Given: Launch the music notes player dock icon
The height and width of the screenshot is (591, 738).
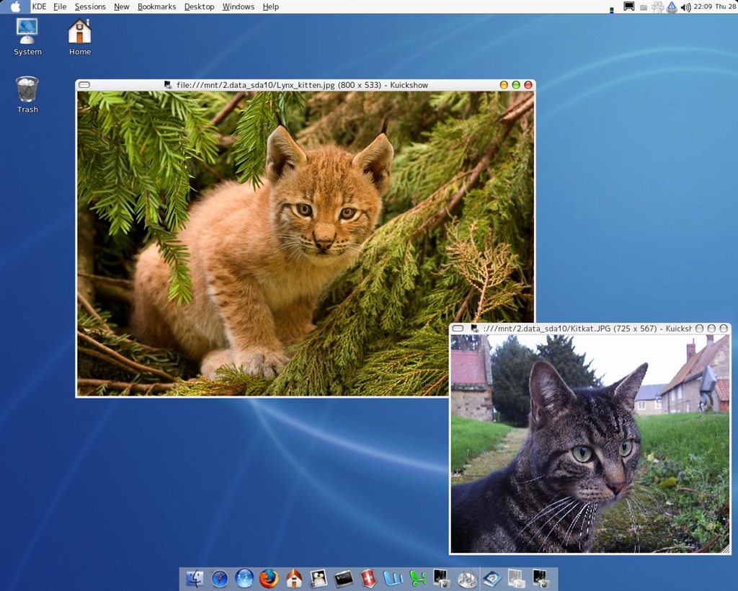Looking at the screenshot, I should pos(467,578).
